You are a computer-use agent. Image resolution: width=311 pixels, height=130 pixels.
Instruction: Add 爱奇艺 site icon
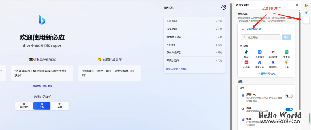pos(287,52)
